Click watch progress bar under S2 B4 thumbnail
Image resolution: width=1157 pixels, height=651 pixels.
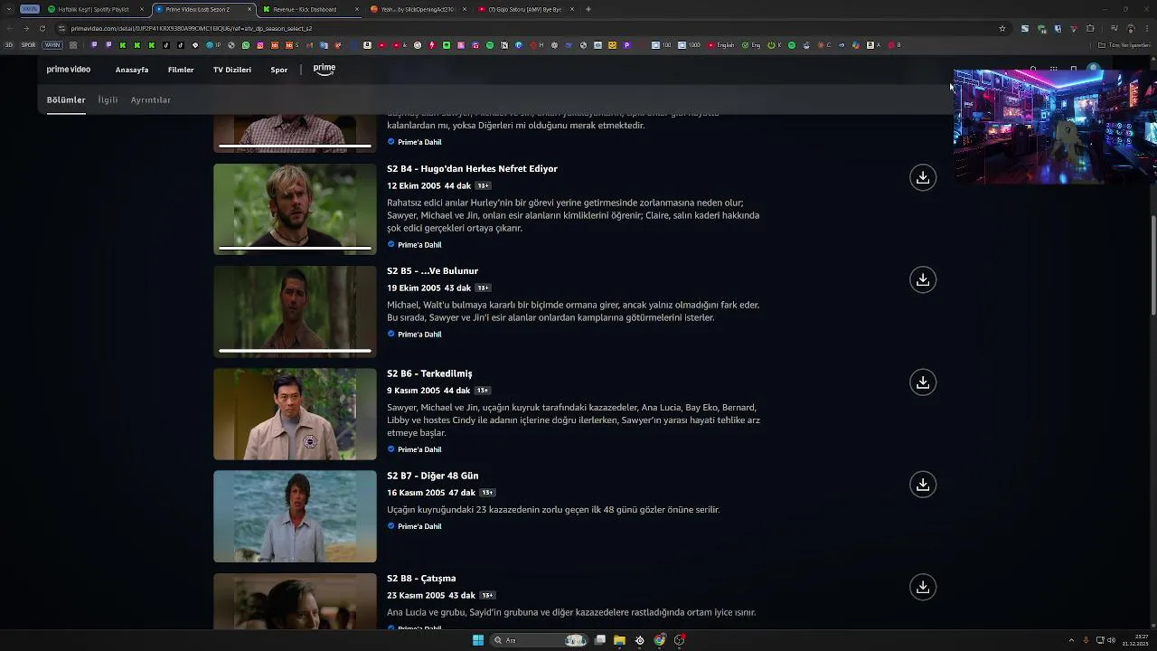295,248
